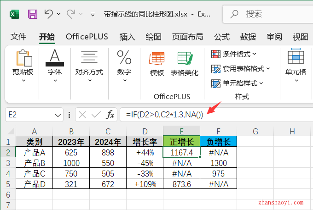Click the Undo arrow icon
This screenshot has width=313, height=210.
coord(49,14)
